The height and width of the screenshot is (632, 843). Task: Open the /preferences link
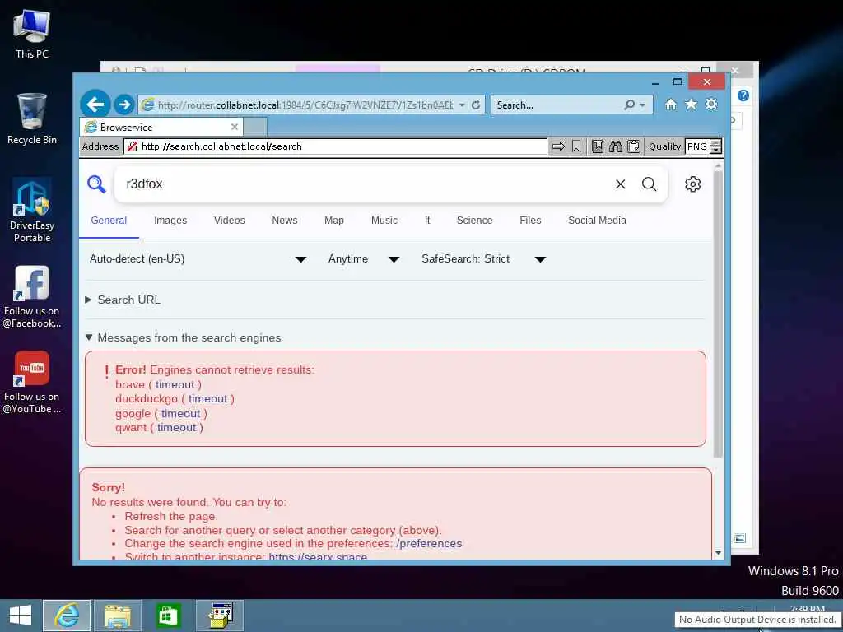(429, 543)
